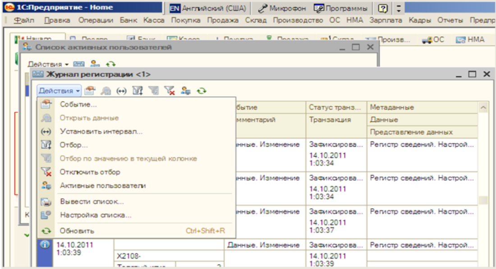Click the Статус транз... column header
496x269 pixels.
336,107
